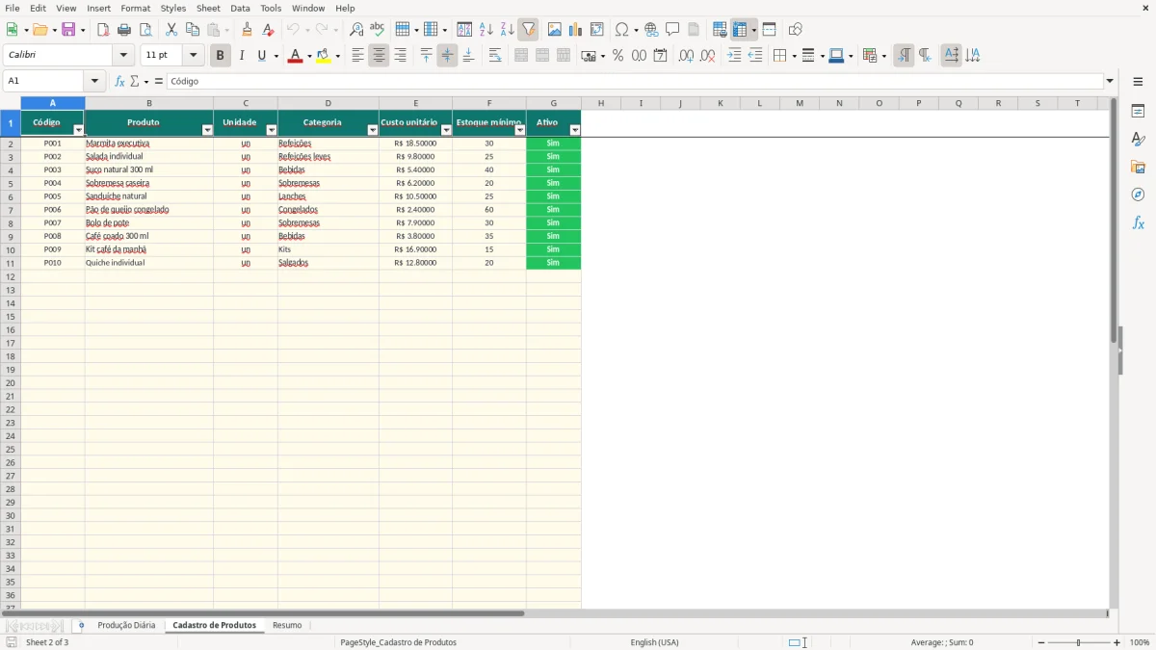Toggle Bold formatting
Screen dimensions: 1156x650
click(x=220, y=56)
